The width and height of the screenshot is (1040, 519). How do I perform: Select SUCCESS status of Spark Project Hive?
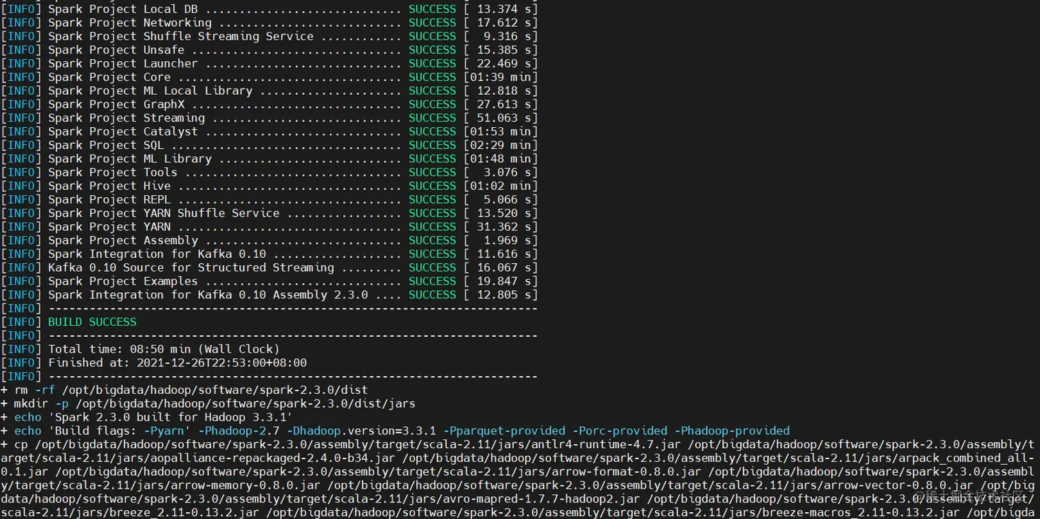pos(433,186)
